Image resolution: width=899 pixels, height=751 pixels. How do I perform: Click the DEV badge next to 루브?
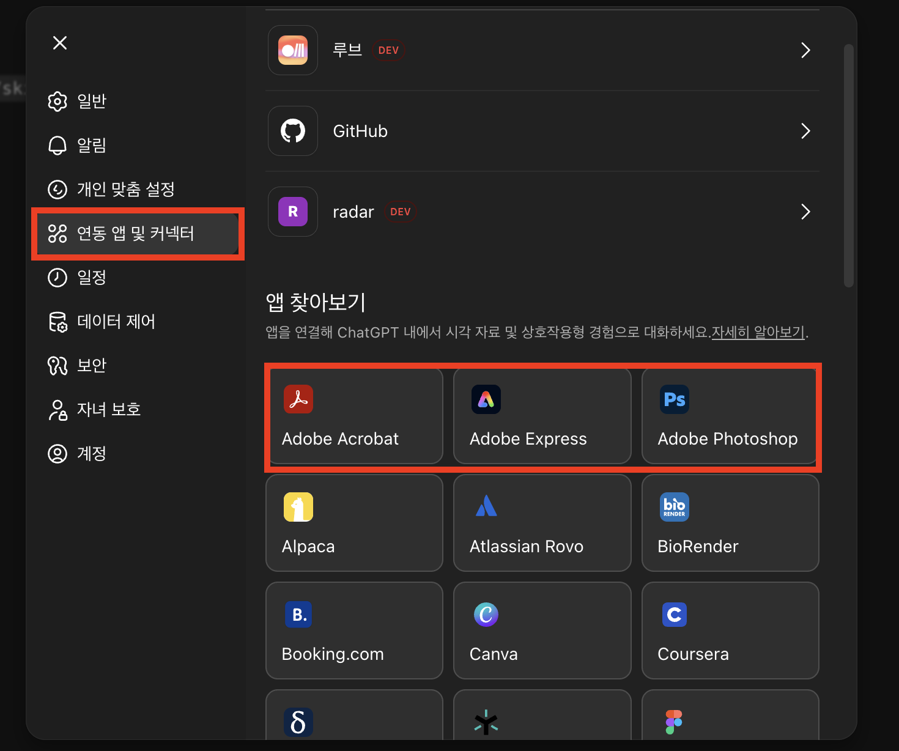388,50
